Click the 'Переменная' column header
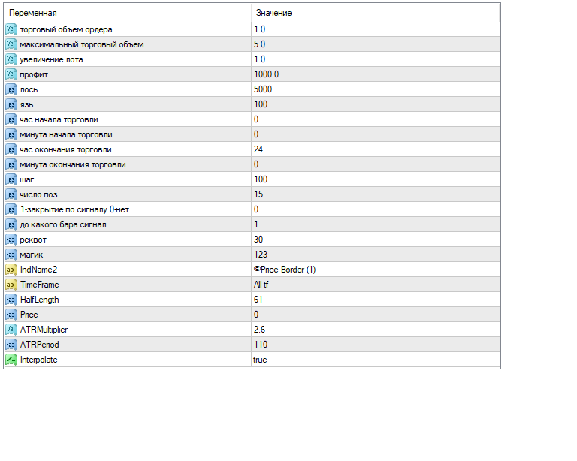 click(33, 13)
